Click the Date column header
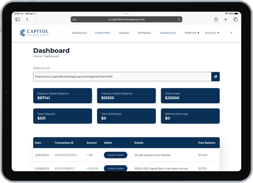This screenshot has height=183, width=253. (38, 143)
